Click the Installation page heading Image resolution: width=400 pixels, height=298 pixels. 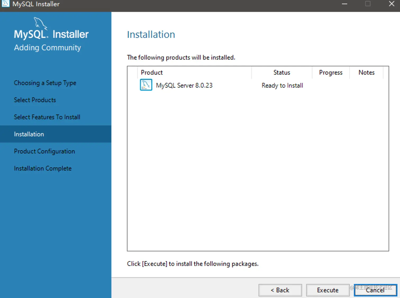click(151, 34)
